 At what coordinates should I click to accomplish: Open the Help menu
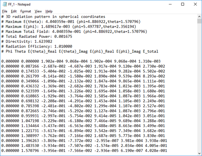coord(49,11)
